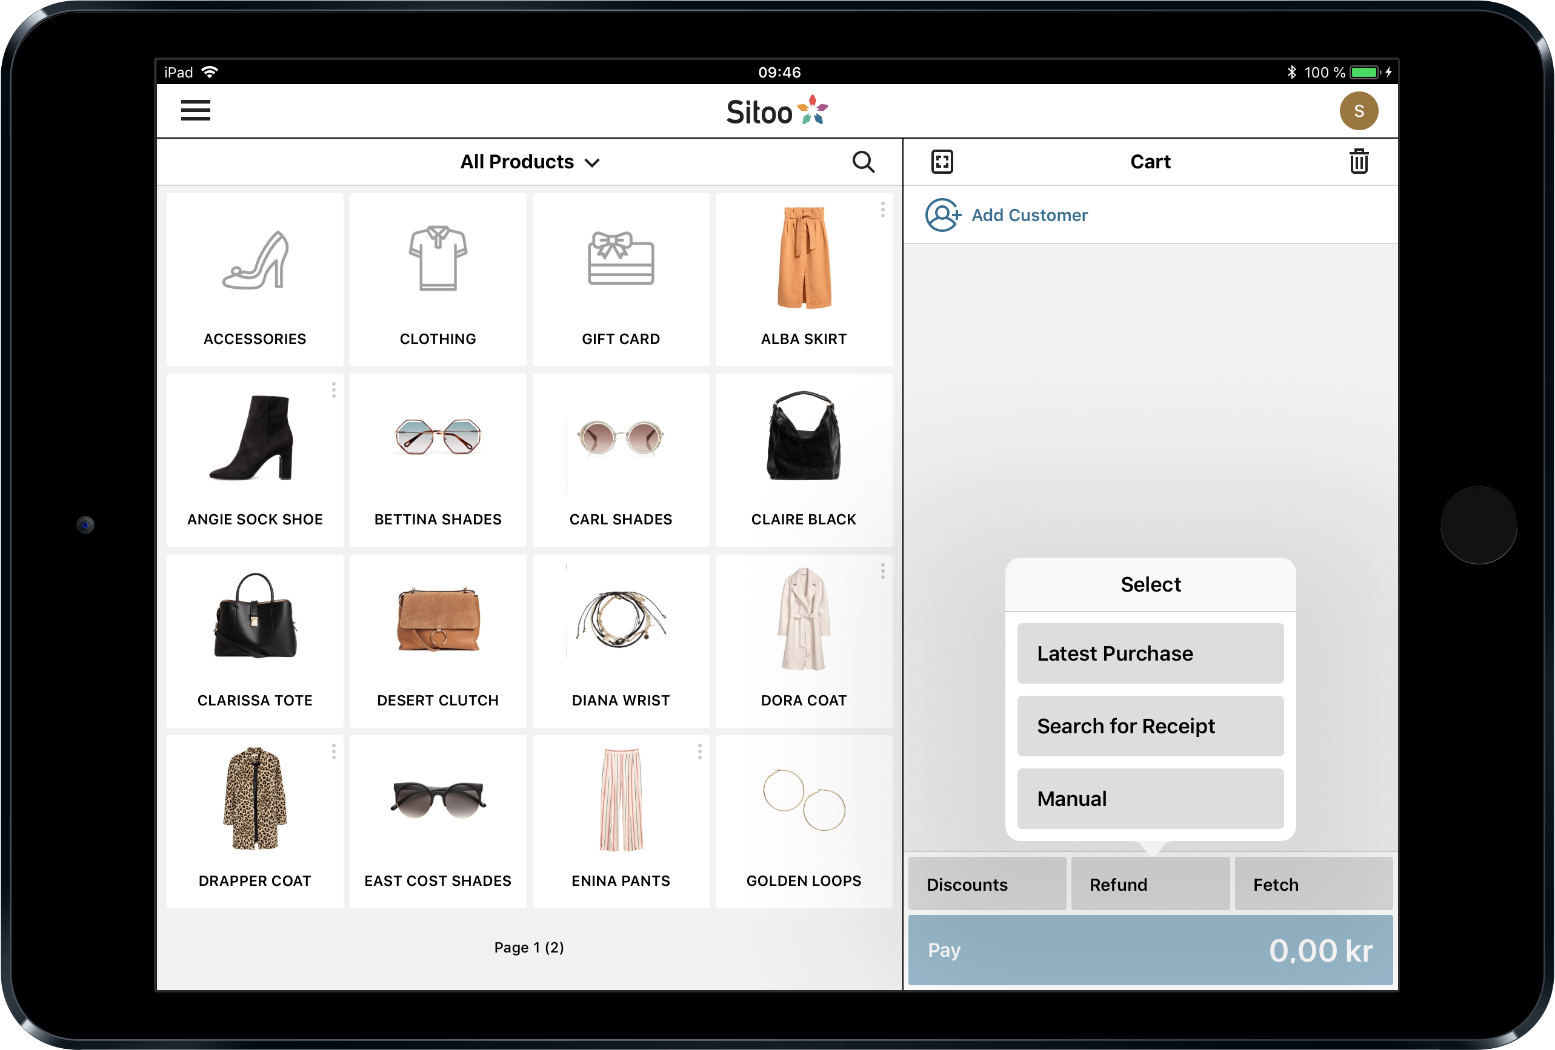The image size is (1555, 1050).
Task: Open the Accessories category
Action: click(x=255, y=280)
